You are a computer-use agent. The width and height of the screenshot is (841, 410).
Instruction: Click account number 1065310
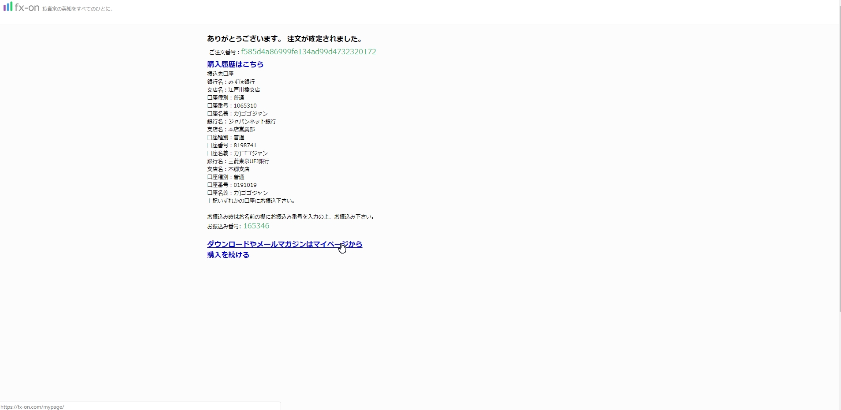[245, 106]
